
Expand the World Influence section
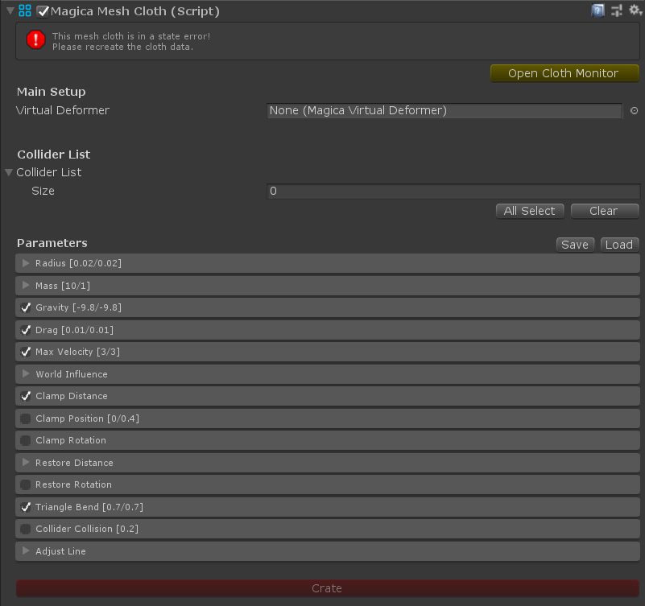(26, 373)
